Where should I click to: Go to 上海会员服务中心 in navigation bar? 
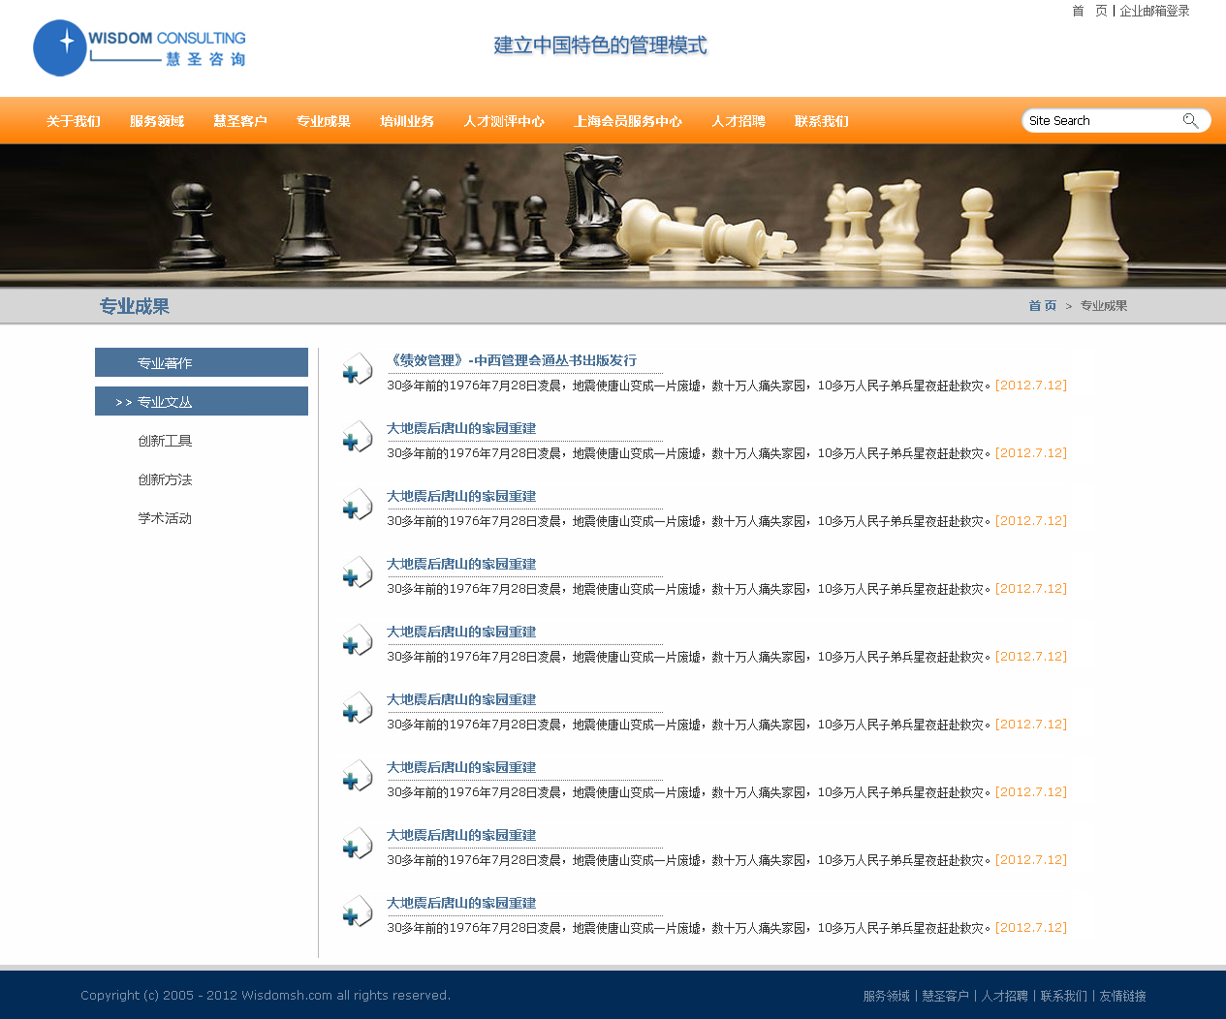pyautogui.click(x=627, y=121)
